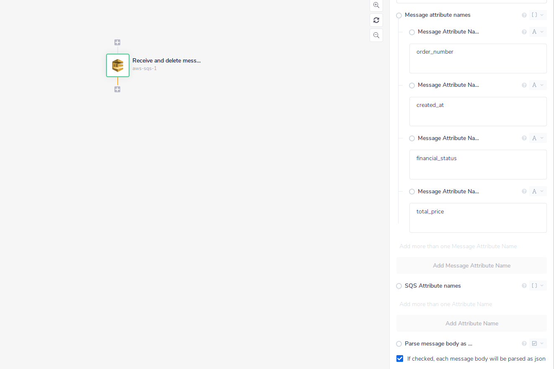Click the Add Message Attribute Name button
Image resolution: width=554 pixels, height=369 pixels.
point(471,265)
